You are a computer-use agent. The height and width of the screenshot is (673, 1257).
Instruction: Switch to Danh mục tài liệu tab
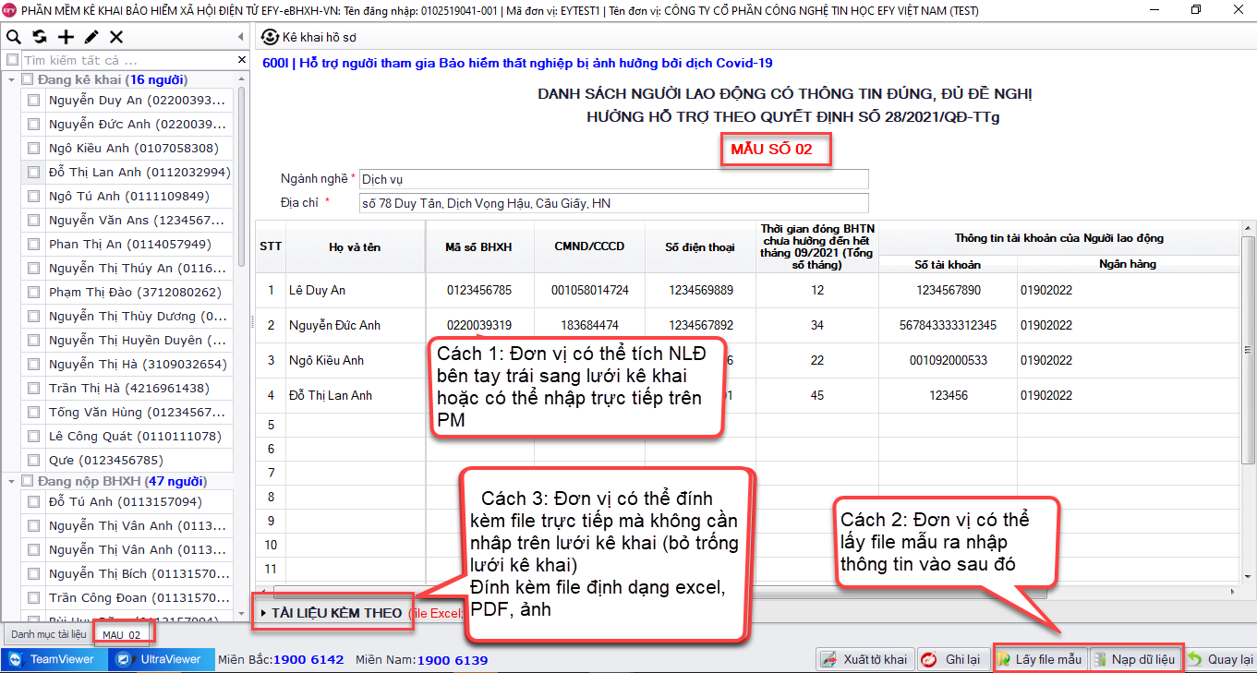click(x=48, y=635)
